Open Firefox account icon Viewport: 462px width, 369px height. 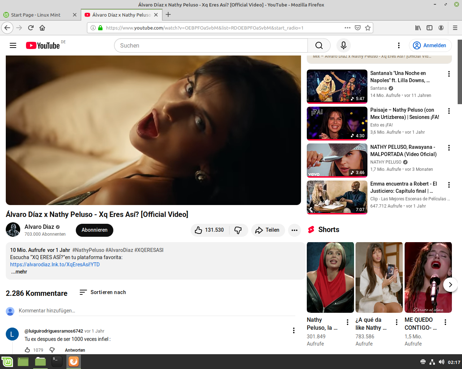coord(441,28)
